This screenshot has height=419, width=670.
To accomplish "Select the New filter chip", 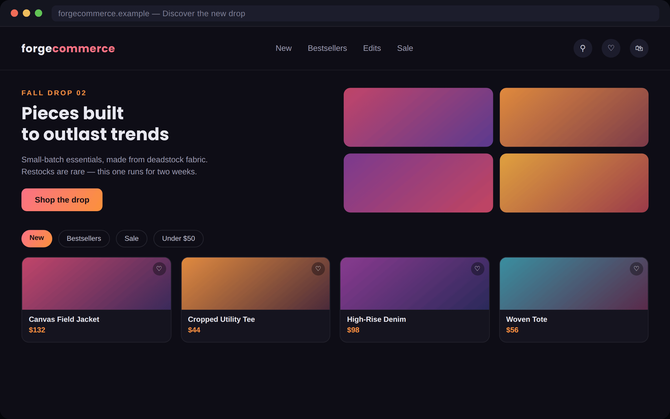I will point(37,238).
